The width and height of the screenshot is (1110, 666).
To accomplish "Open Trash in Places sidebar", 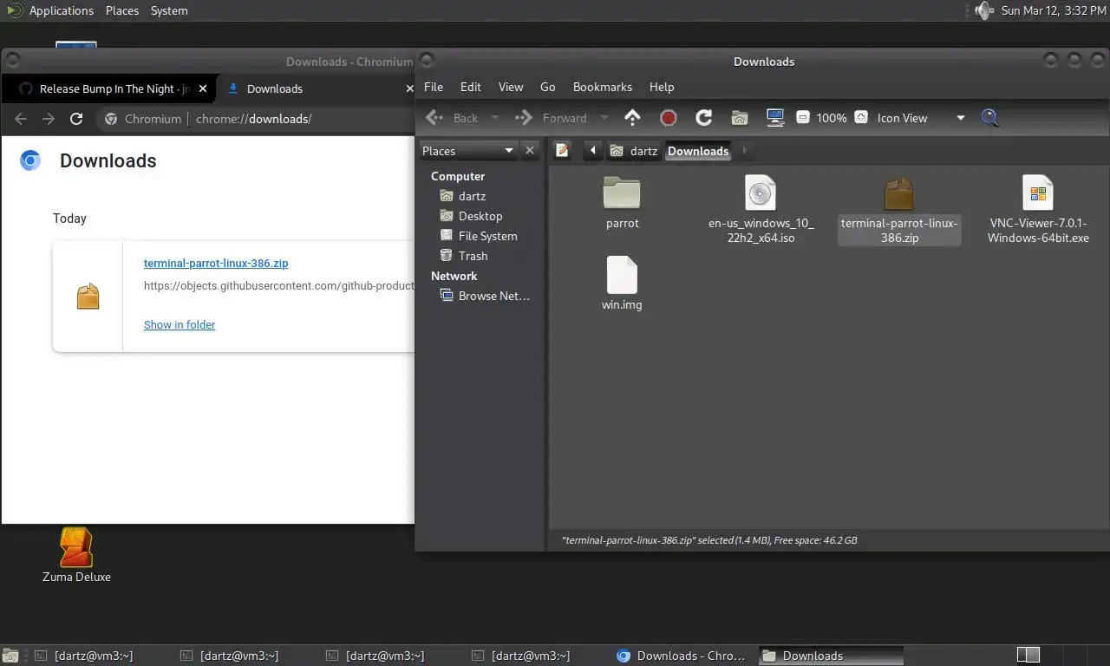I will [x=464, y=256].
